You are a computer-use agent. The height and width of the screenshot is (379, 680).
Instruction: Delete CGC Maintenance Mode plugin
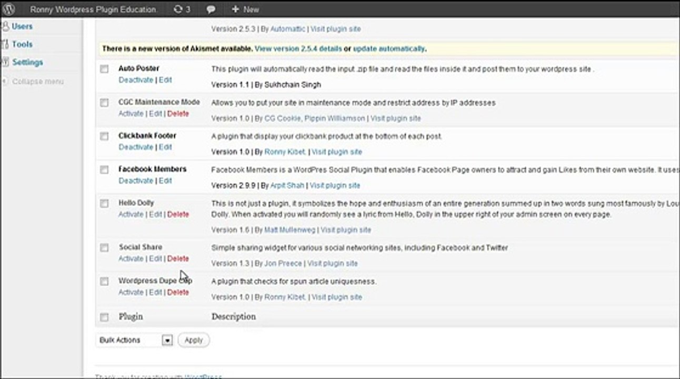point(178,113)
